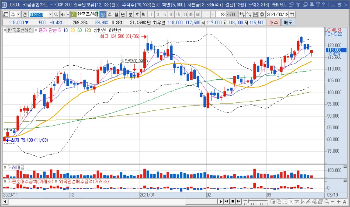Viewport: 350px width, 207px height.
Task: Expand the speaker icon dropdown arrow
Action: 68,15
